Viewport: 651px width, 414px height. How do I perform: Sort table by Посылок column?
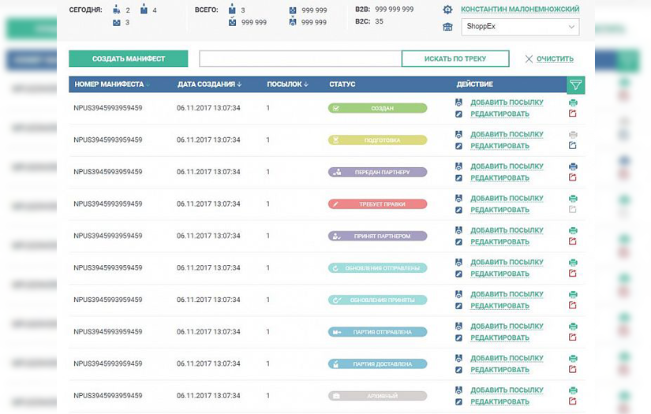pos(287,84)
